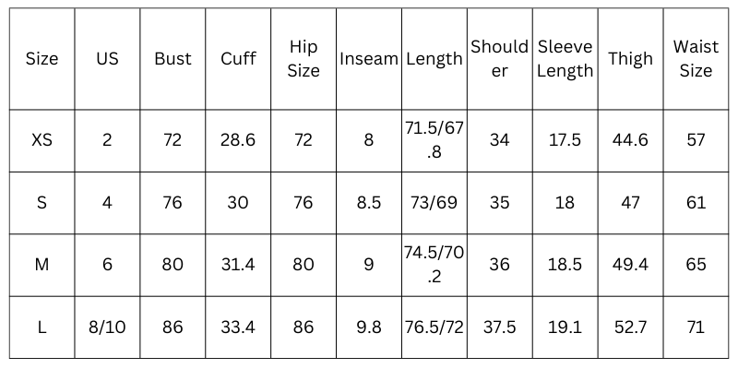This screenshot has height=369, width=738.
Task: Click the 37.5 shoulder measurement
Action: (499, 327)
